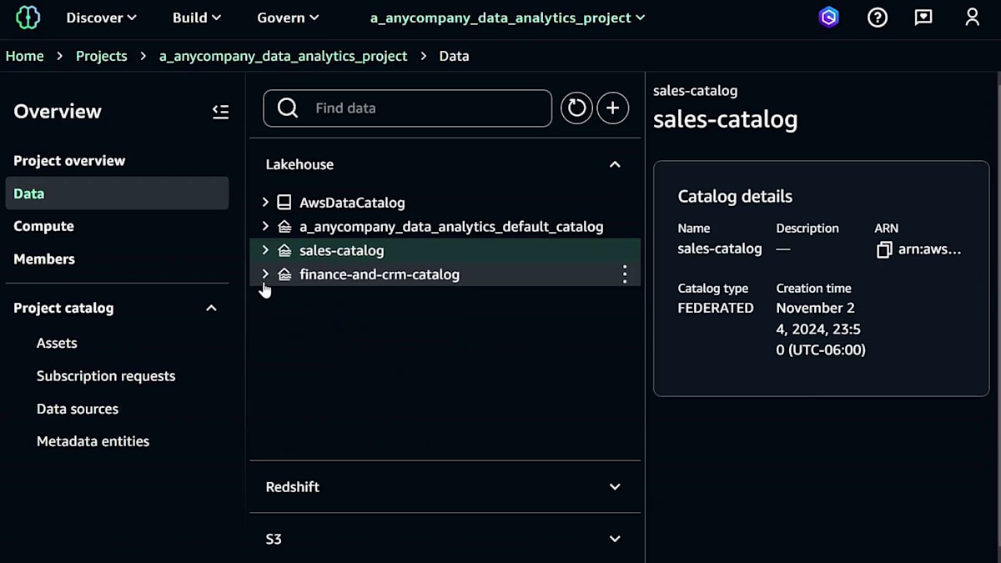
Task: Open the Amazon Q assistant icon
Action: 828,18
